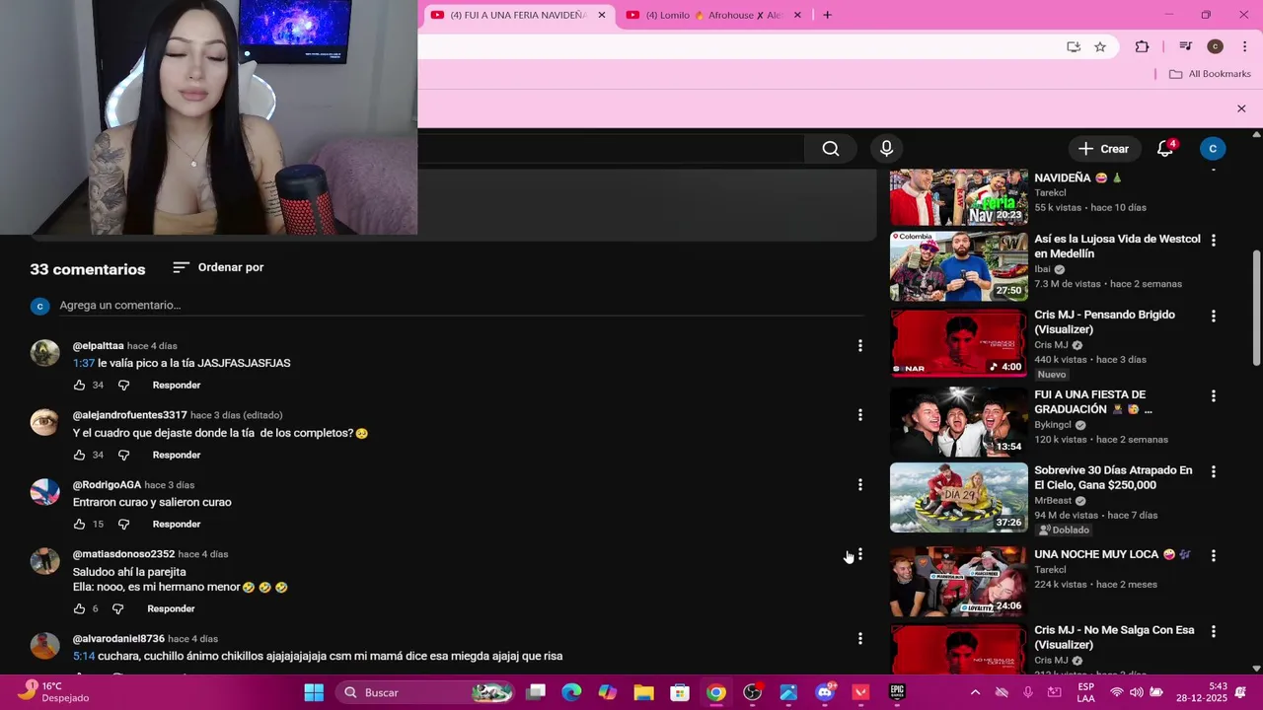Click the YouTube search magnifier button
The width and height of the screenshot is (1263, 710).
[x=831, y=149]
